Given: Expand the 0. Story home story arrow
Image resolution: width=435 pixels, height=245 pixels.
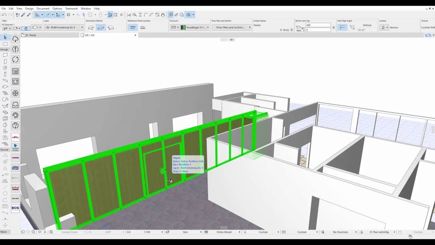Looking at the screenshot, I should tap(292, 30).
